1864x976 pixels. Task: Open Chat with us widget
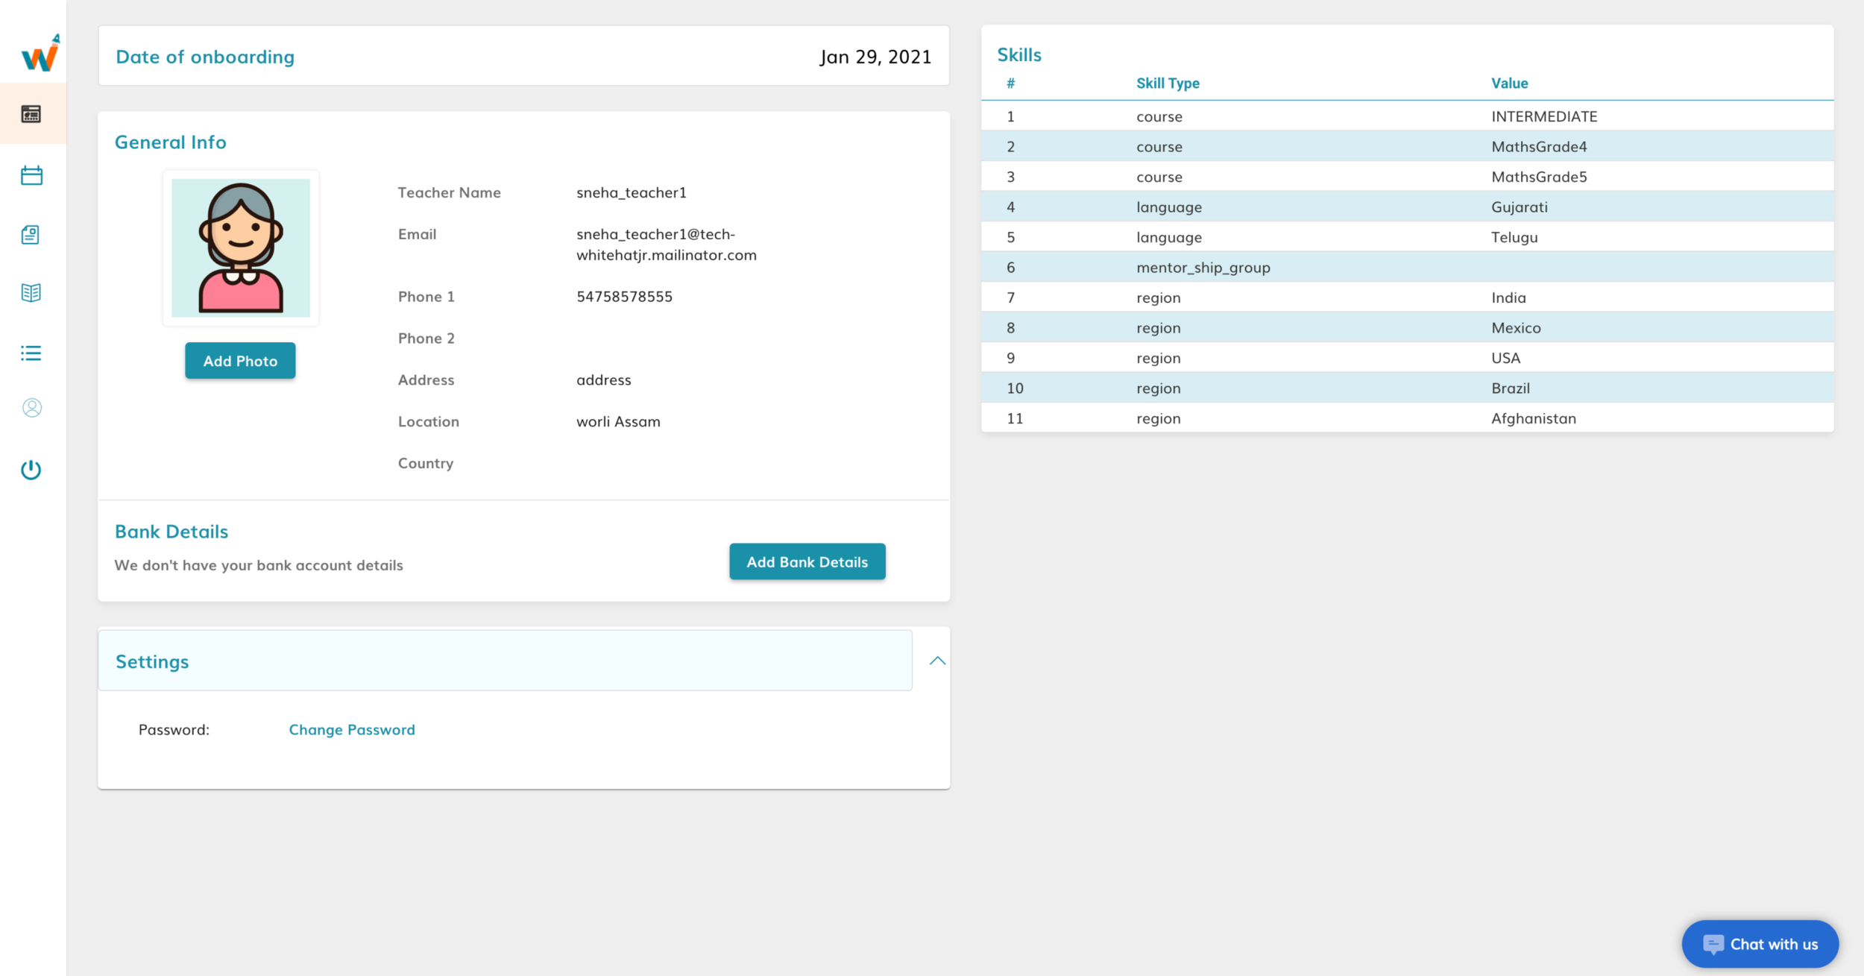1760,944
